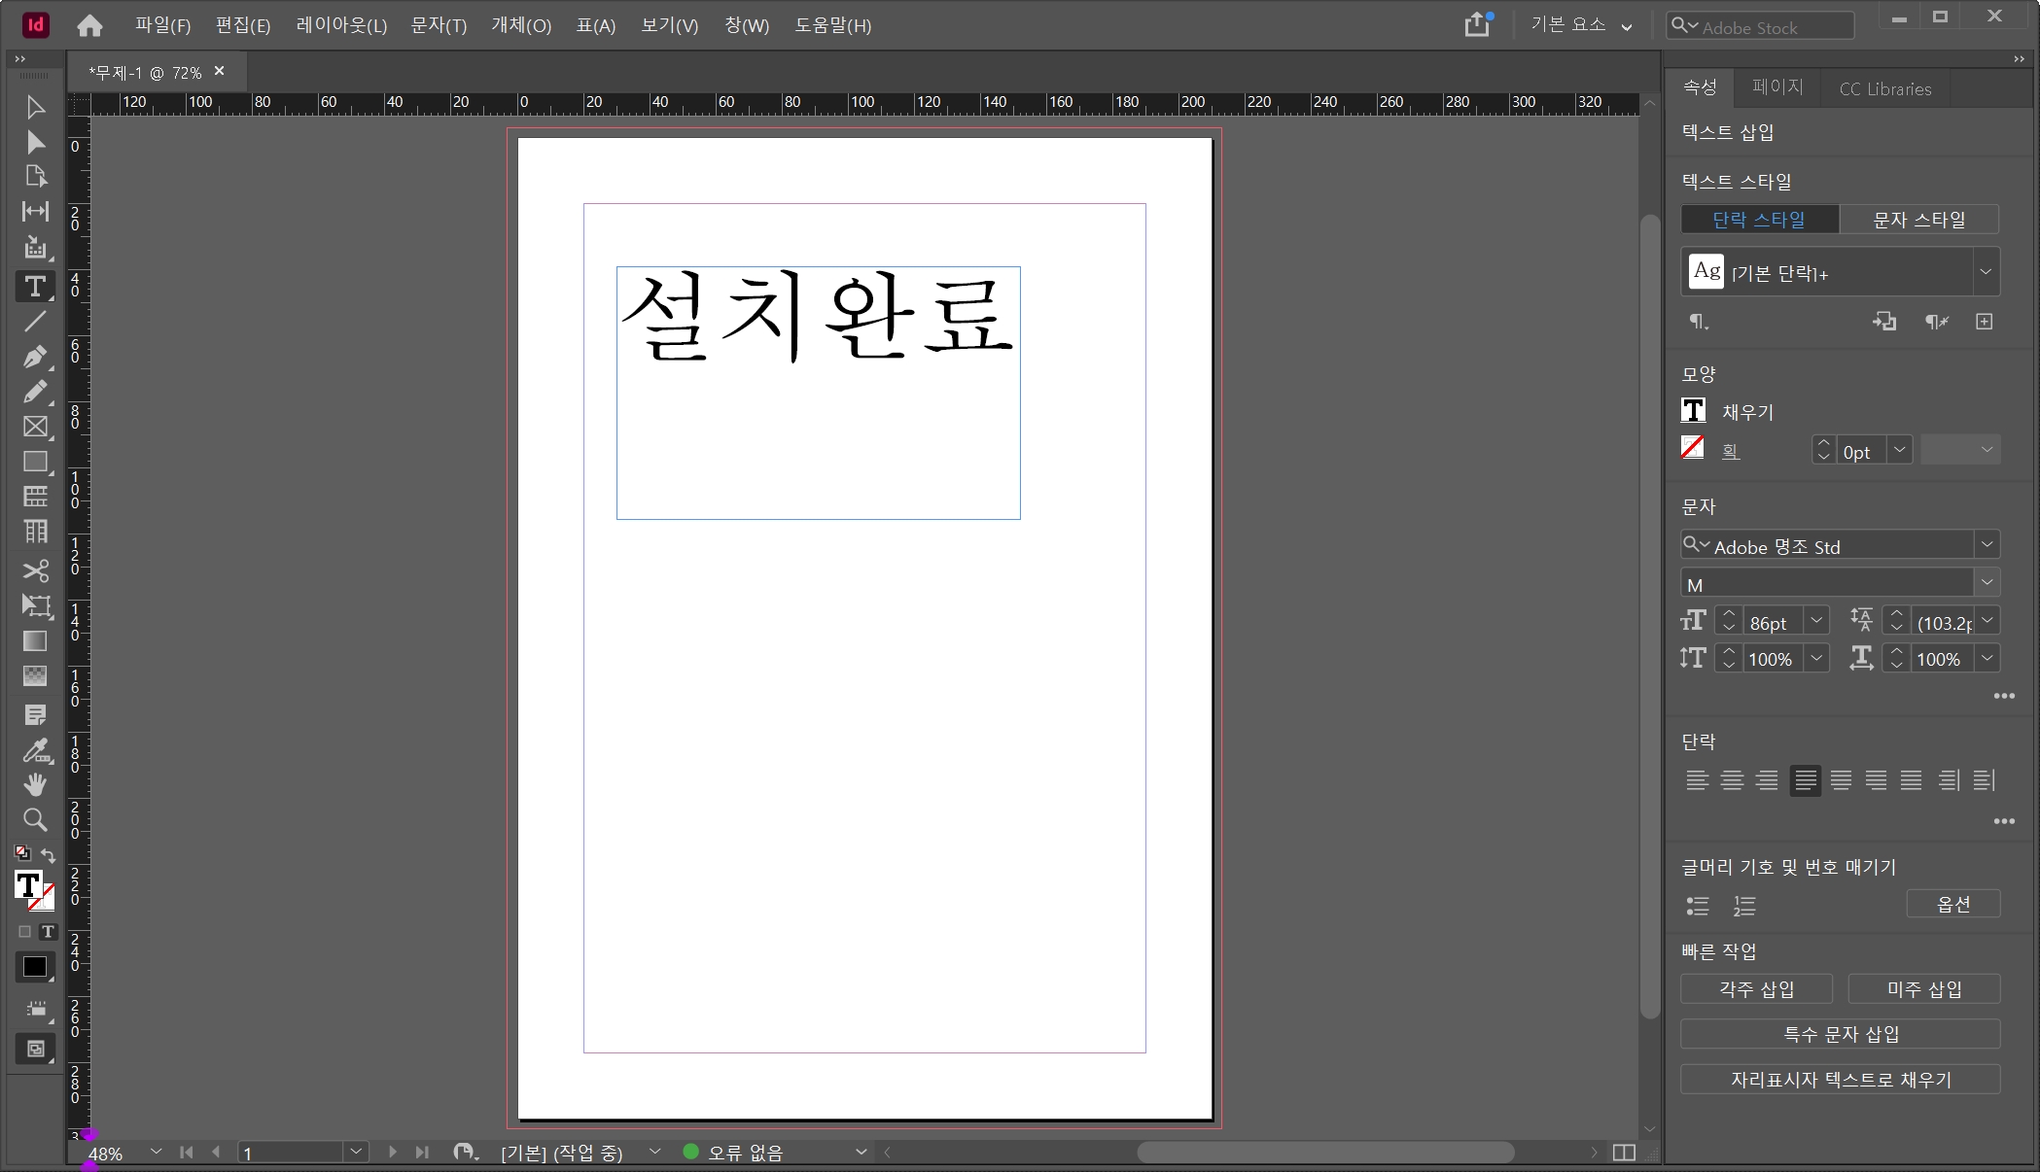The width and height of the screenshot is (2040, 1172).
Task: Select the Rectangle Frame tool
Action: pyautogui.click(x=35, y=427)
